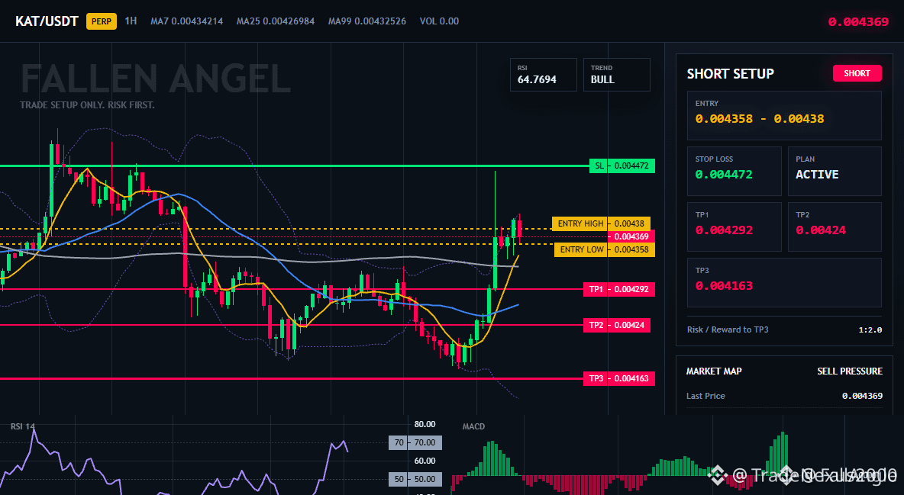
Task: Click the MACD panel label
Action: (x=473, y=426)
